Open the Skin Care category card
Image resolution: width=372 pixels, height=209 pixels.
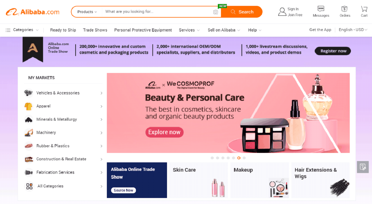198,180
